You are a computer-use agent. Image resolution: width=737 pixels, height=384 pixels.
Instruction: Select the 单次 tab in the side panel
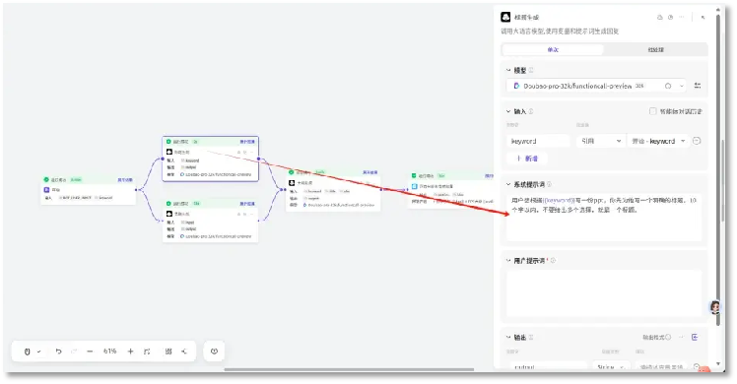[x=553, y=49]
